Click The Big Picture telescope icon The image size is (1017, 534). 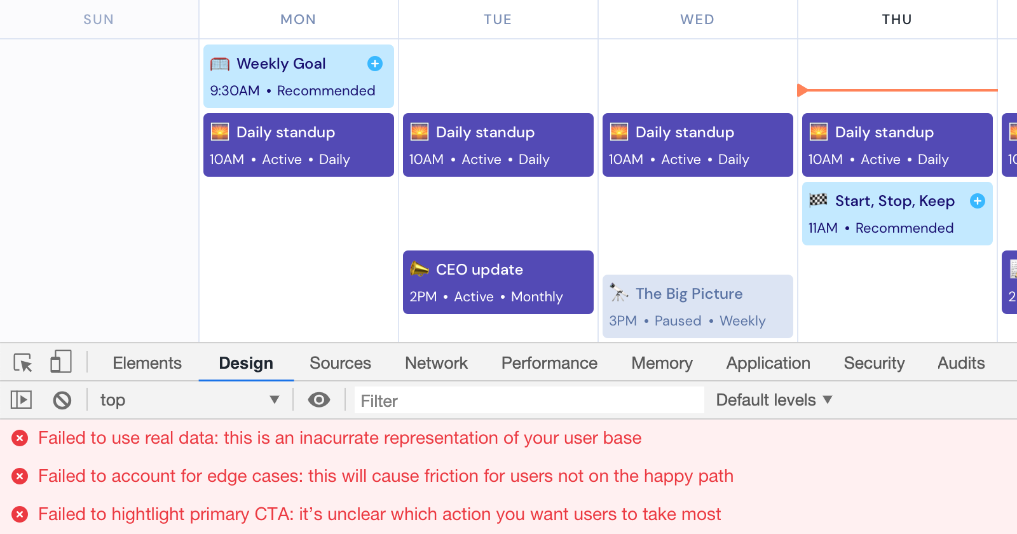[618, 293]
